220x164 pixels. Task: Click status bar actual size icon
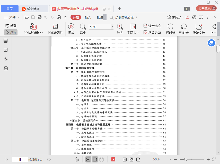tap(125, 159)
